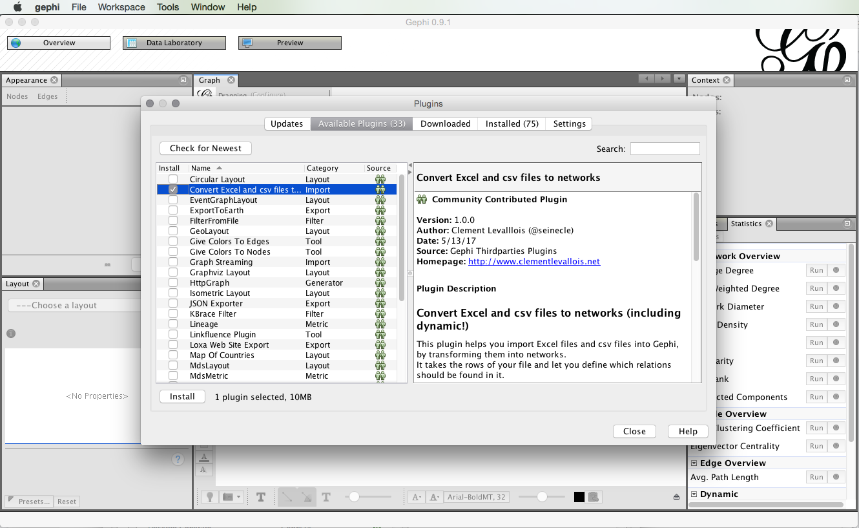
Task: Sort plugins by Source column
Action: tap(380, 168)
